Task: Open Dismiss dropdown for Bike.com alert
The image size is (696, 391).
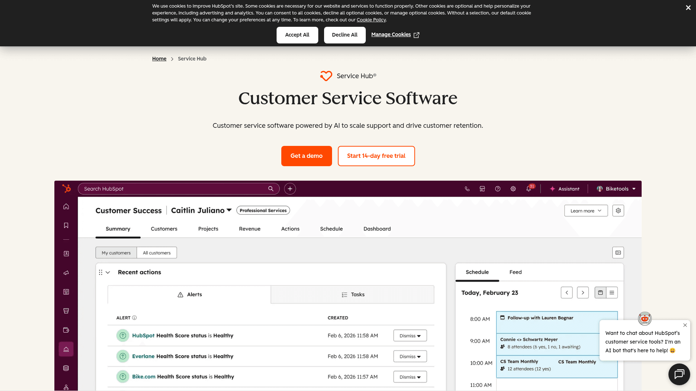Action: 410,377
